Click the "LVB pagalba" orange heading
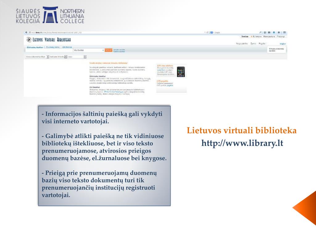Screen dimensions: 316x237 pyautogui.click(x=162, y=81)
